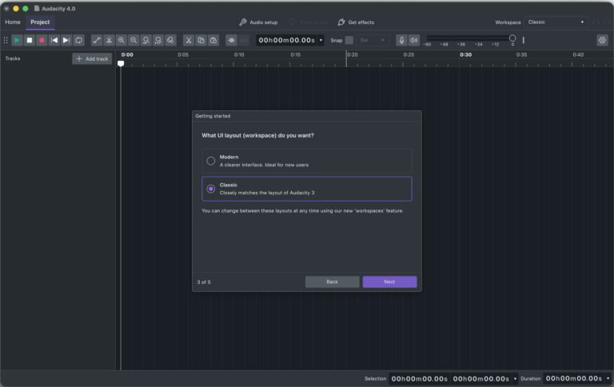Screen dimensions: 614x387
Task: Open the Snap unit dropdown
Action: pyautogui.click(x=373, y=40)
